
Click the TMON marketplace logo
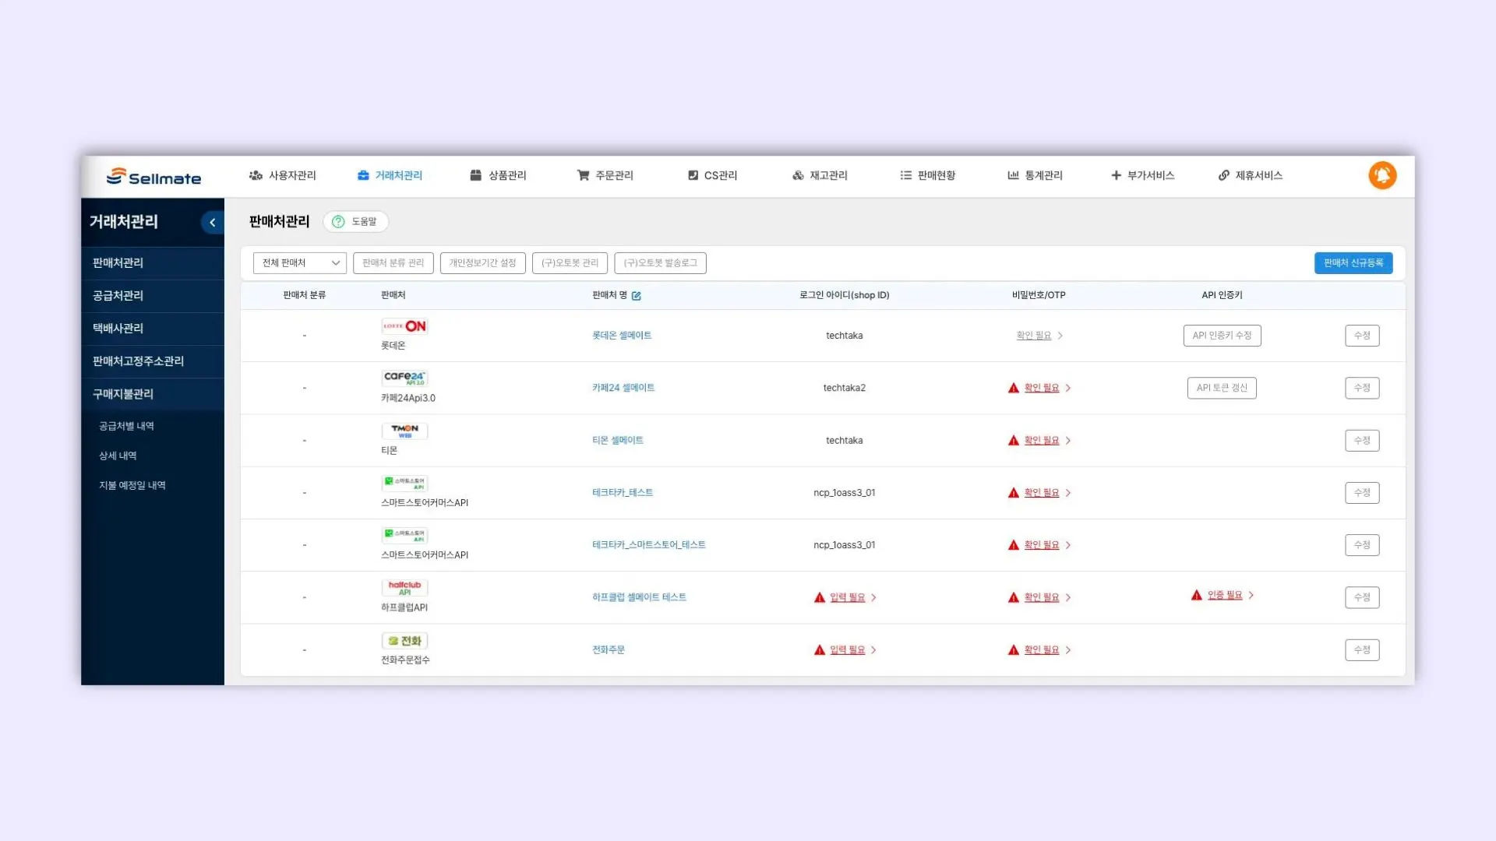coord(404,431)
